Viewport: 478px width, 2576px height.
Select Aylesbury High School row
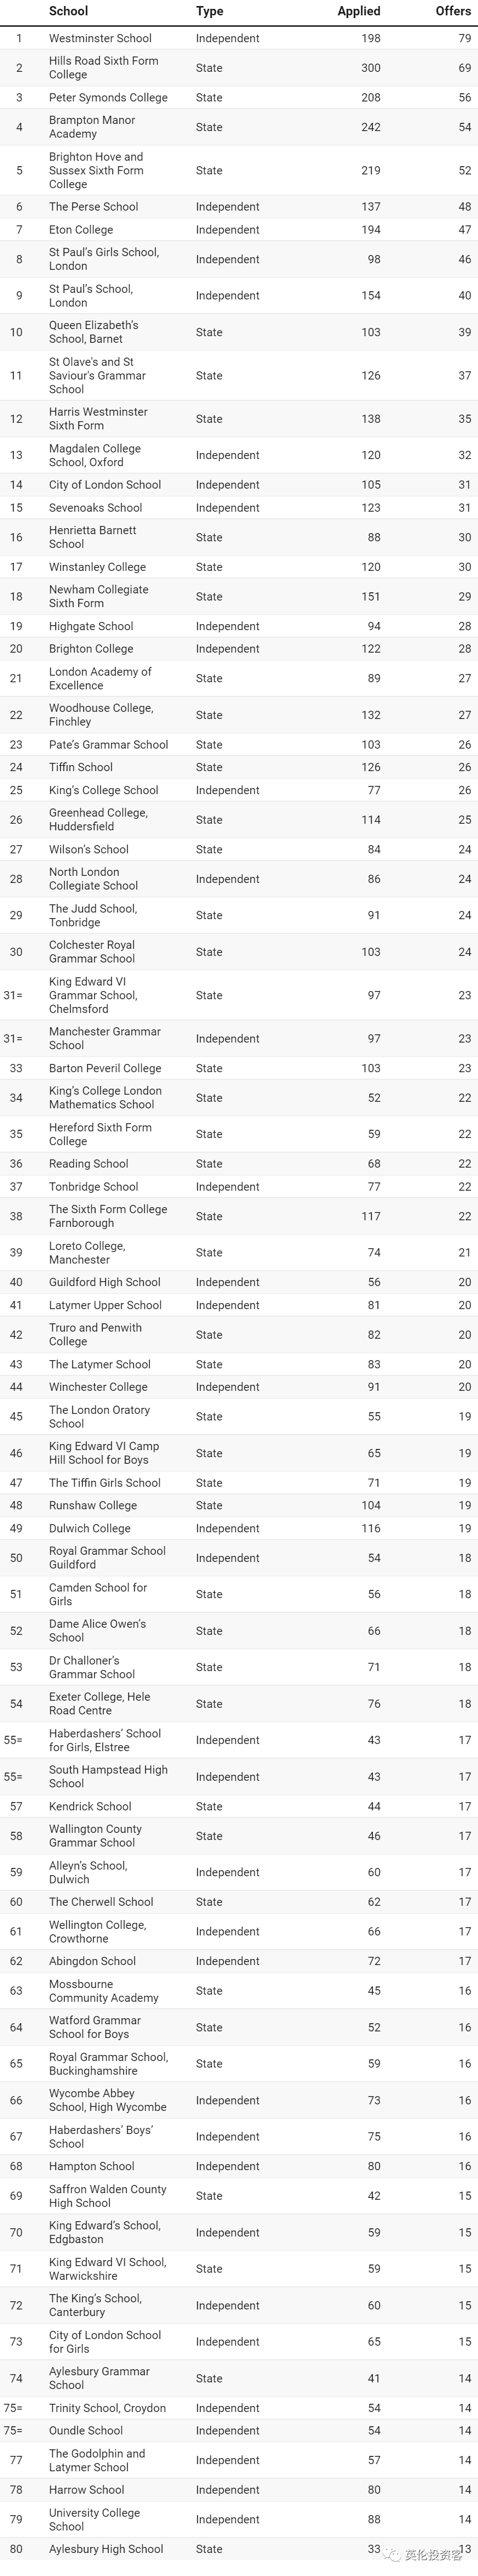pos(239,2548)
